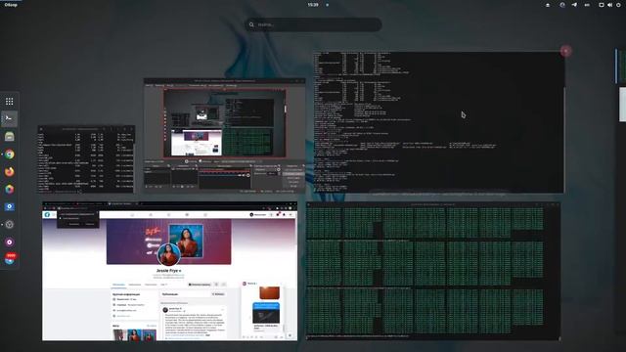
Task: Select the large dark terminal window thumbnail
Action: 439,121
